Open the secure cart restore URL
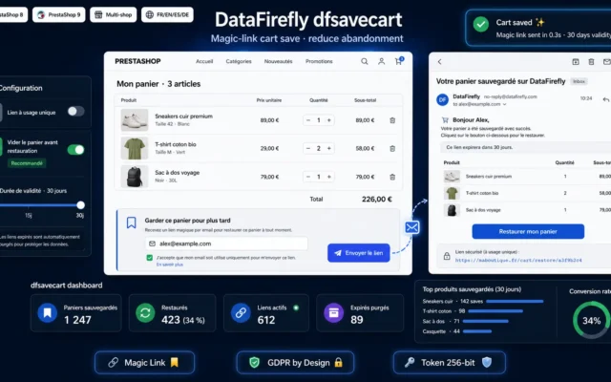 click(518, 260)
